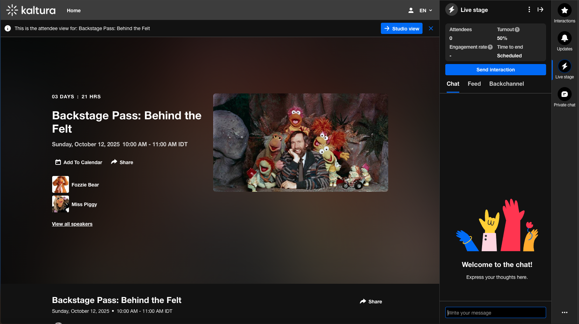Open the user profile icon
The width and height of the screenshot is (579, 324).
click(x=411, y=10)
